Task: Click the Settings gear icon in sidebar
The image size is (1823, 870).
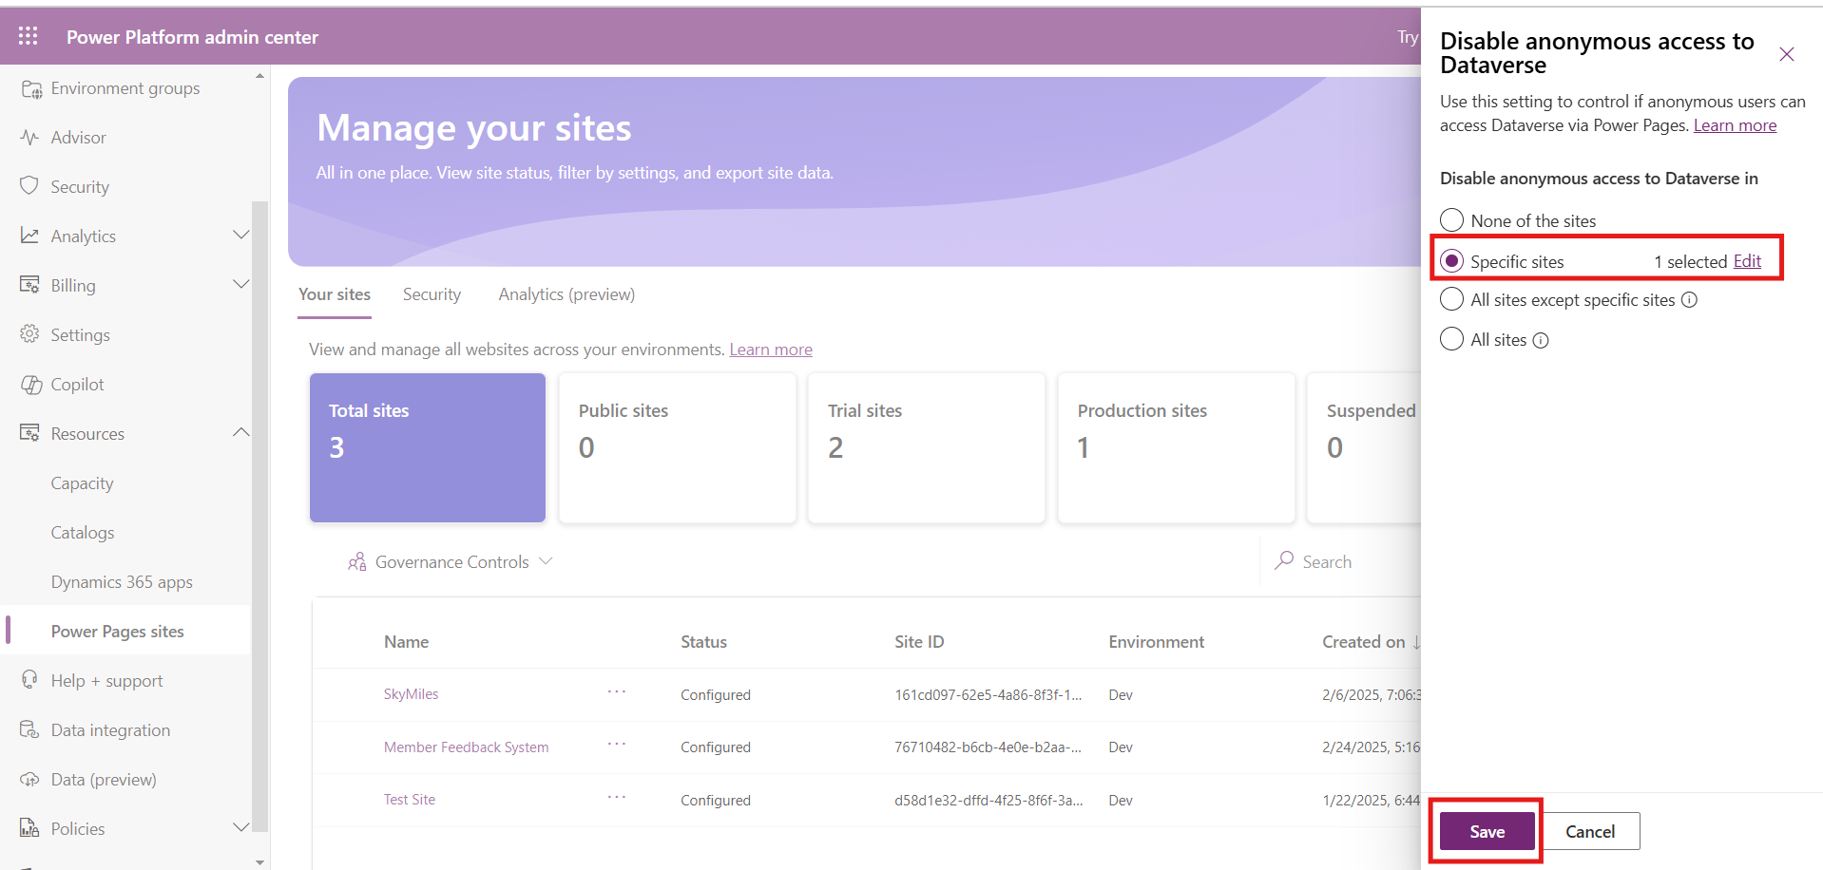Action: 29,334
